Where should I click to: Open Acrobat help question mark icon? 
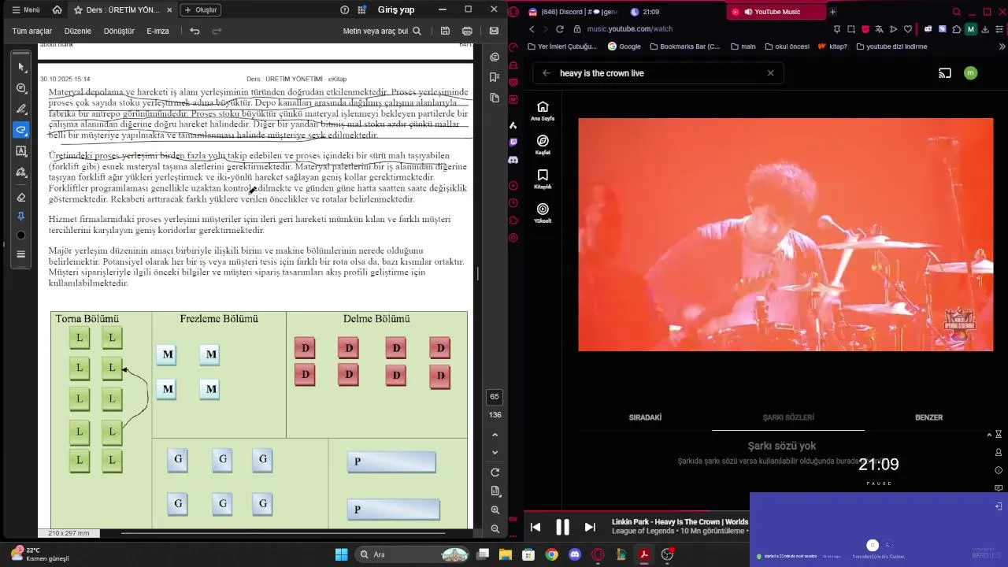[x=344, y=9]
